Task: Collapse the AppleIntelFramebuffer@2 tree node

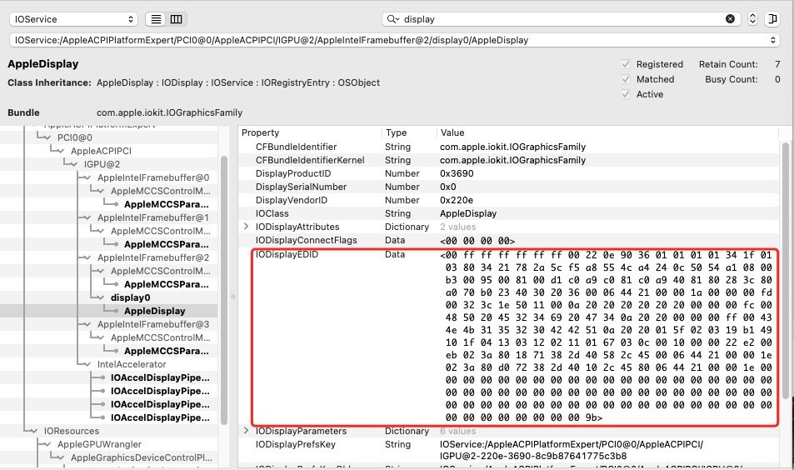Action: coord(87,257)
